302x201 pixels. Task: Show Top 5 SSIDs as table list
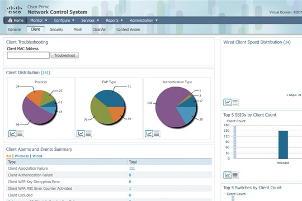click(x=235, y=175)
